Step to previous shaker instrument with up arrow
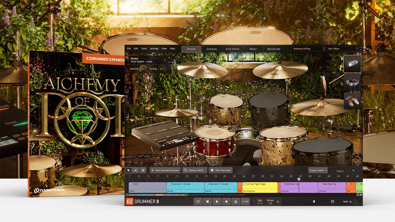Screen dimensions: 395x222 pyautogui.click(x=170, y=58)
